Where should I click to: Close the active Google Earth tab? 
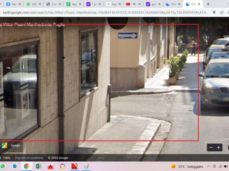[x=199, y=4]
